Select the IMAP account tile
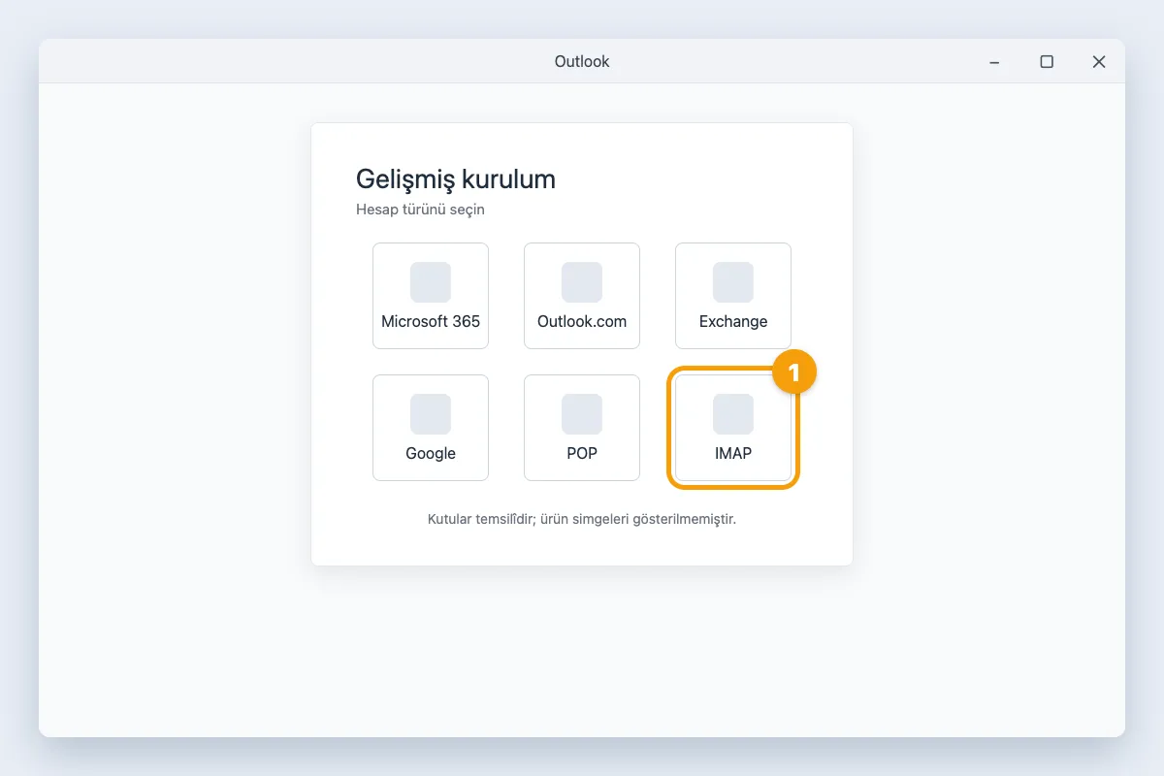The height and width of the screenshot is (776, 1164). (x=733, y=428)
